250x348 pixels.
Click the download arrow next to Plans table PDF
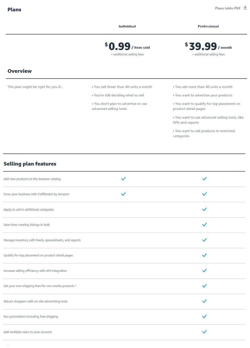click(x=245, y=8)
